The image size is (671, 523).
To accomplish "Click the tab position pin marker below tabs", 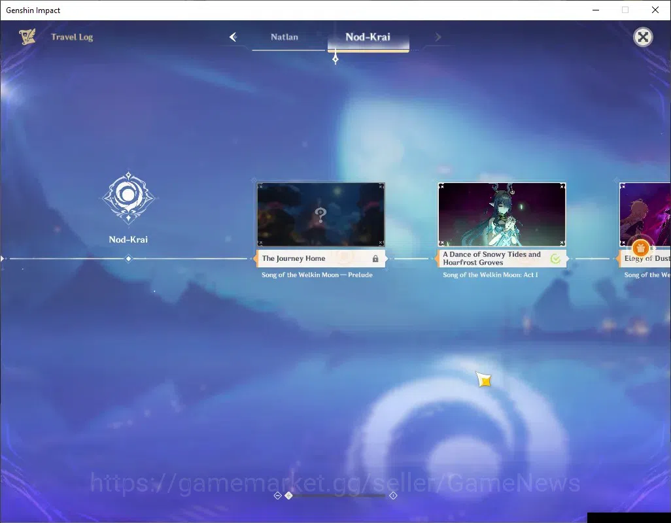I will (335, 58).
